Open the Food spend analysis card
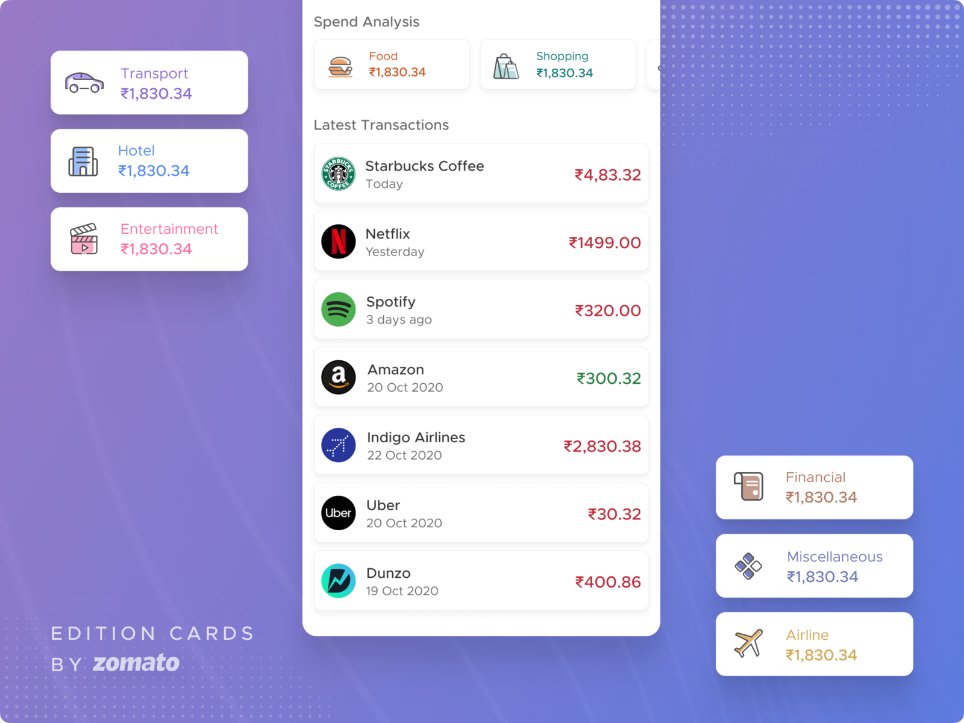Image resolution: width=964 pixels, height=723 pixels. [392, 64]
